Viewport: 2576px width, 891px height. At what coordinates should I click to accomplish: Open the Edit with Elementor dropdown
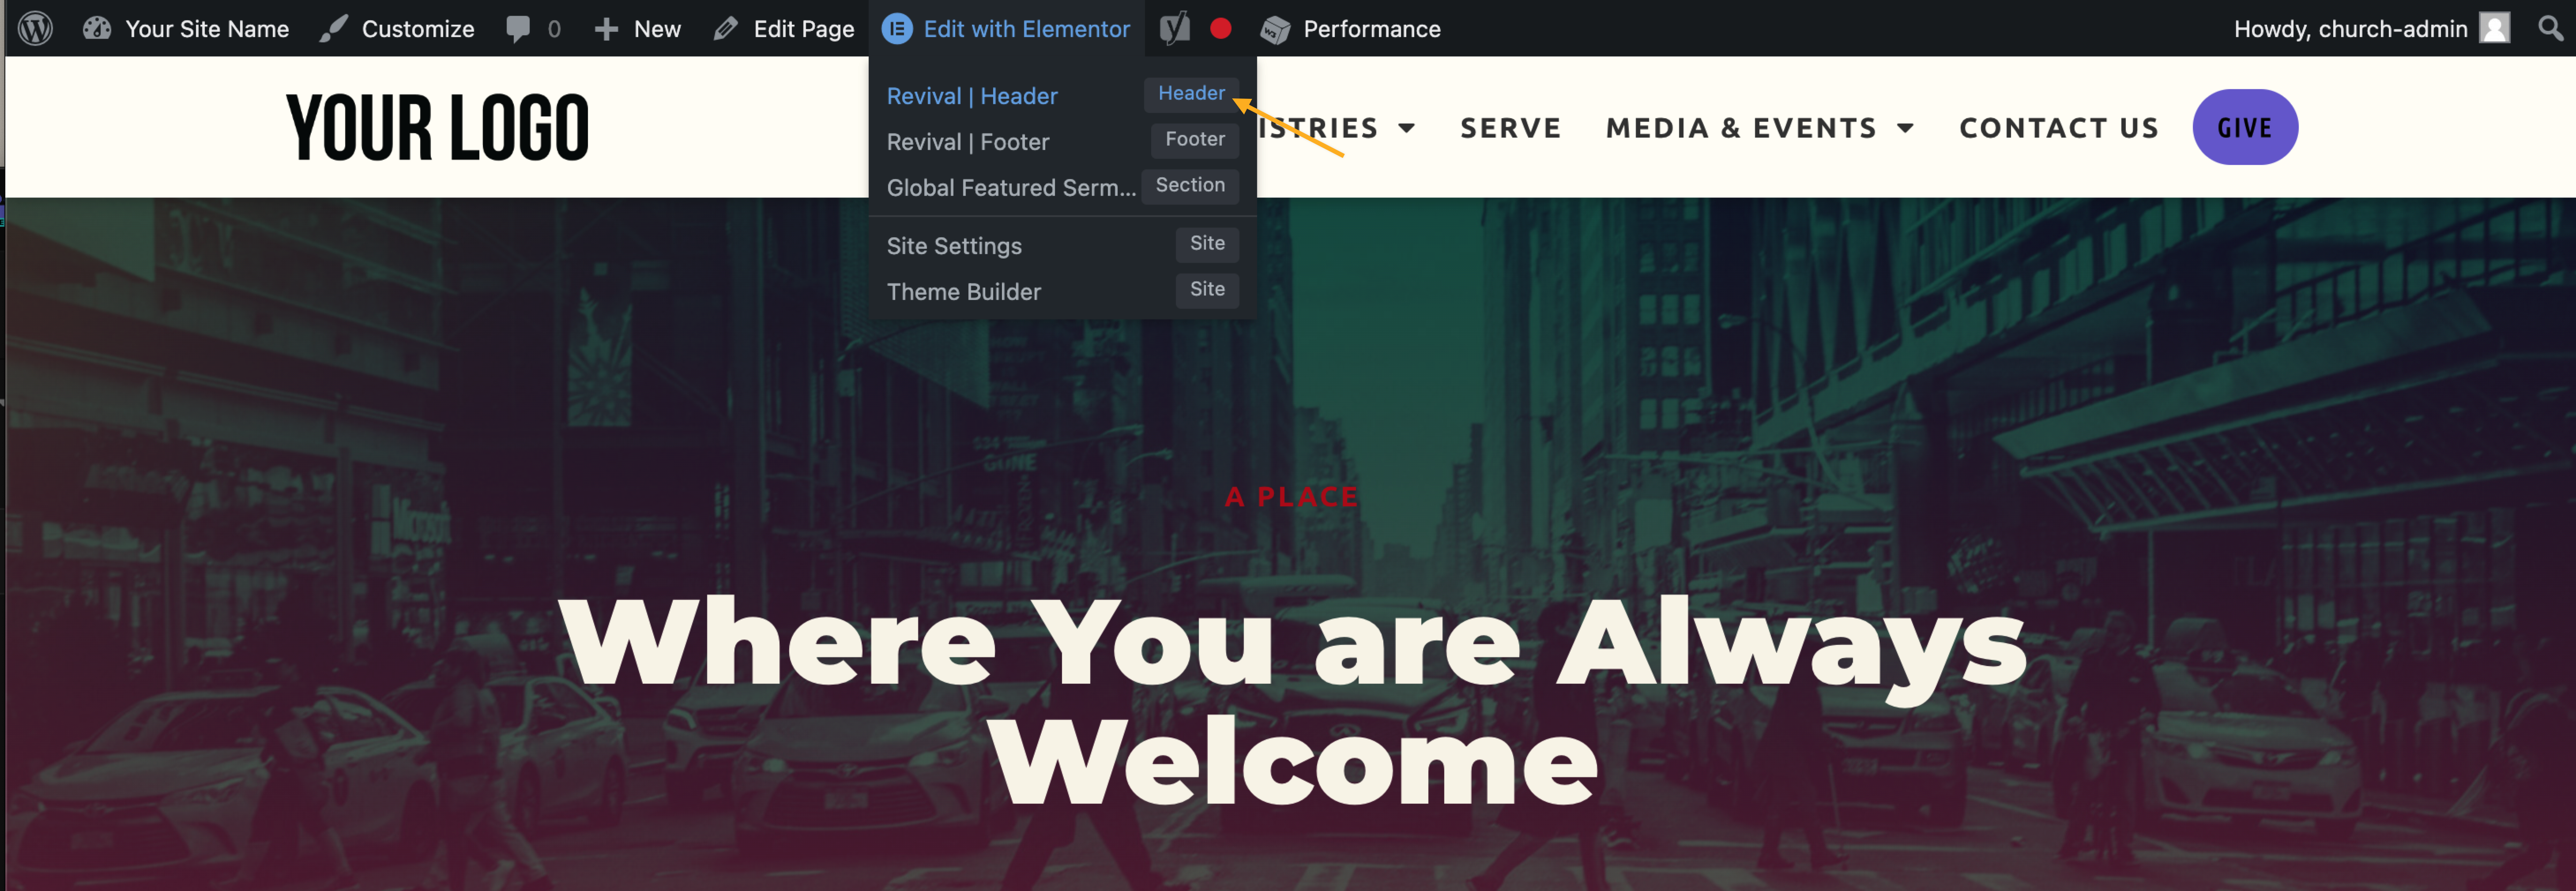click(1027, 28)
